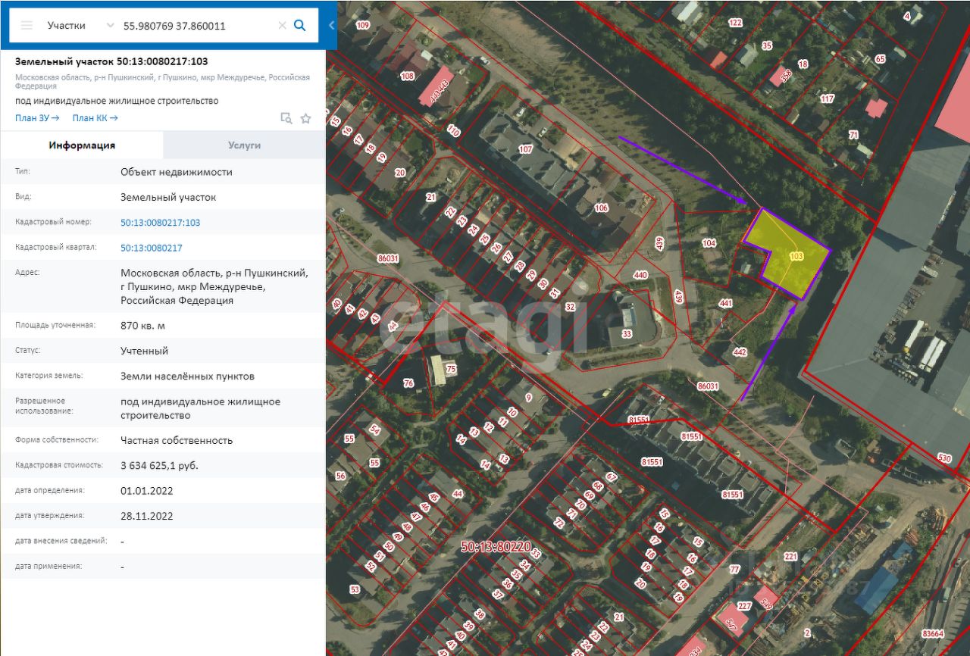Clear the coordinates with the X icon

click(x=282, y=25)
